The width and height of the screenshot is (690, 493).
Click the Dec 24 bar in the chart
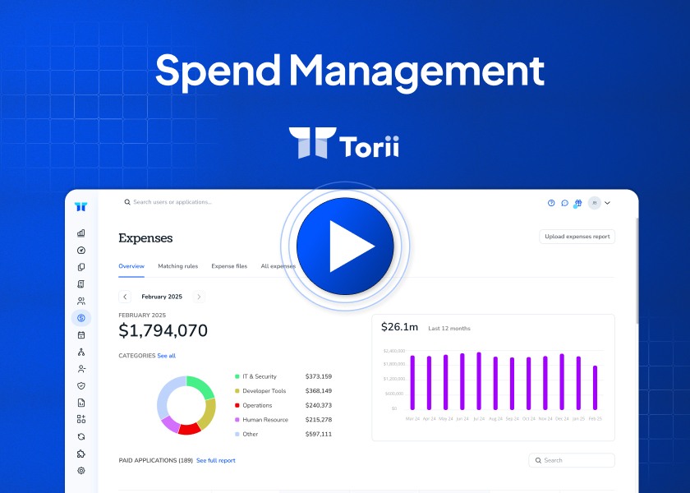562,382
